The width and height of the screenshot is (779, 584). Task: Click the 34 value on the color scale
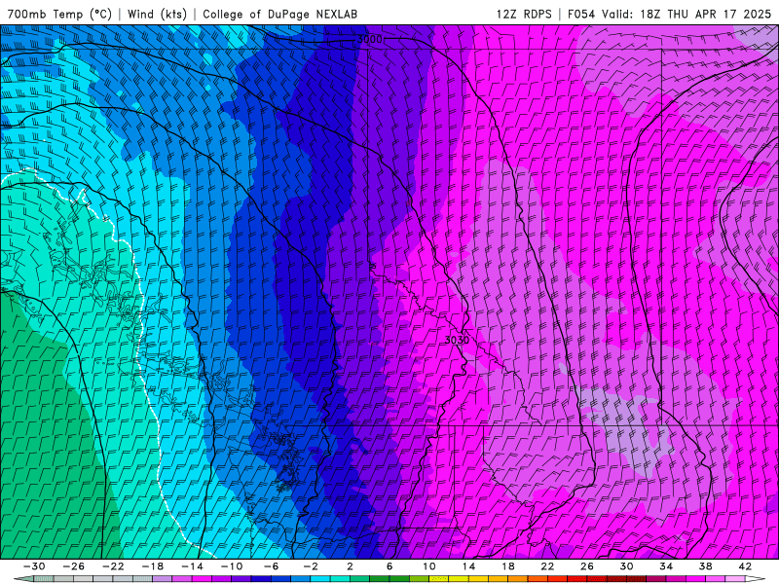666,566
